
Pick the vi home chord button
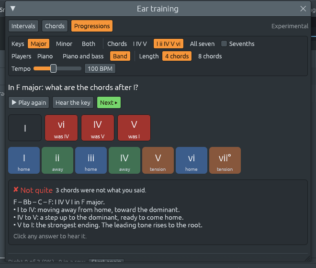click(x=192, y=160)
